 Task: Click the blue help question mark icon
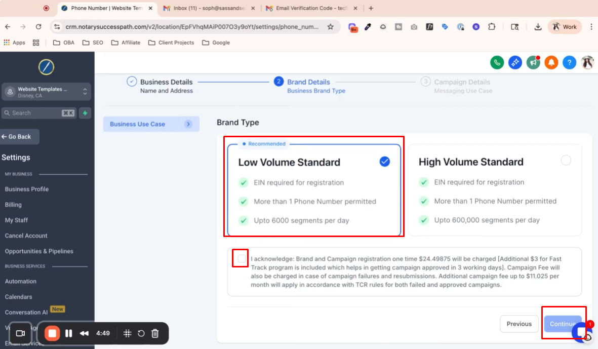(570, 62)
